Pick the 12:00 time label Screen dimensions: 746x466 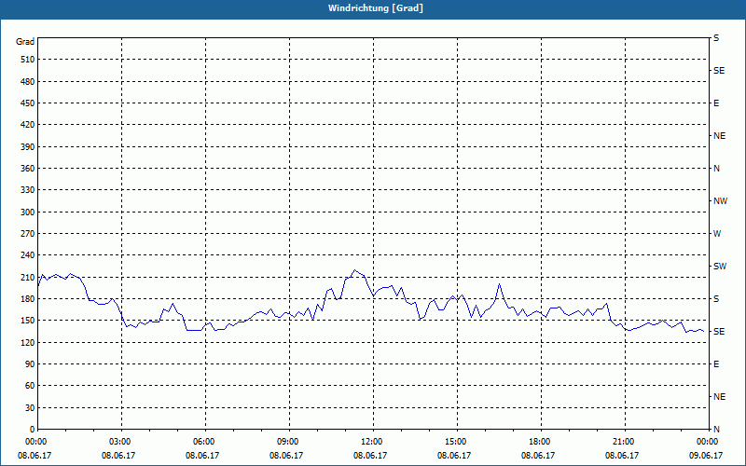[370, 442]
